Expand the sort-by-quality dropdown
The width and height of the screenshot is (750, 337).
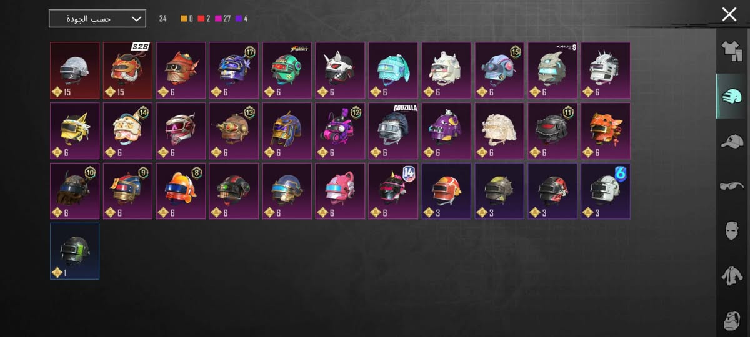(97, 19)
